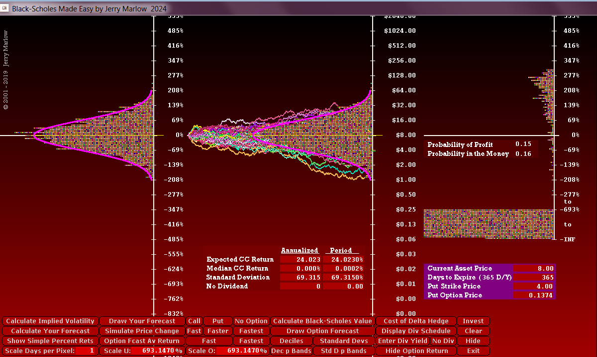
Task: Click Hide Option Return button
Action: [416, 351]
